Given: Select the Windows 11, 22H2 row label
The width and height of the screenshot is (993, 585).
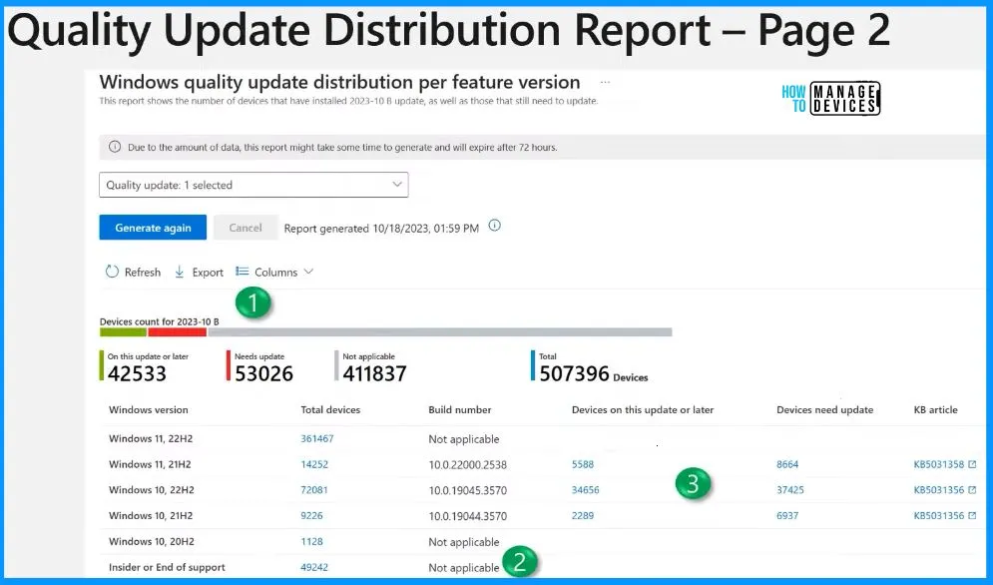Looking at the screenshot, I should (x=151, y=438).
